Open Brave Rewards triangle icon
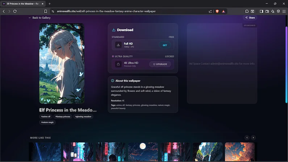 pos(224,11)
